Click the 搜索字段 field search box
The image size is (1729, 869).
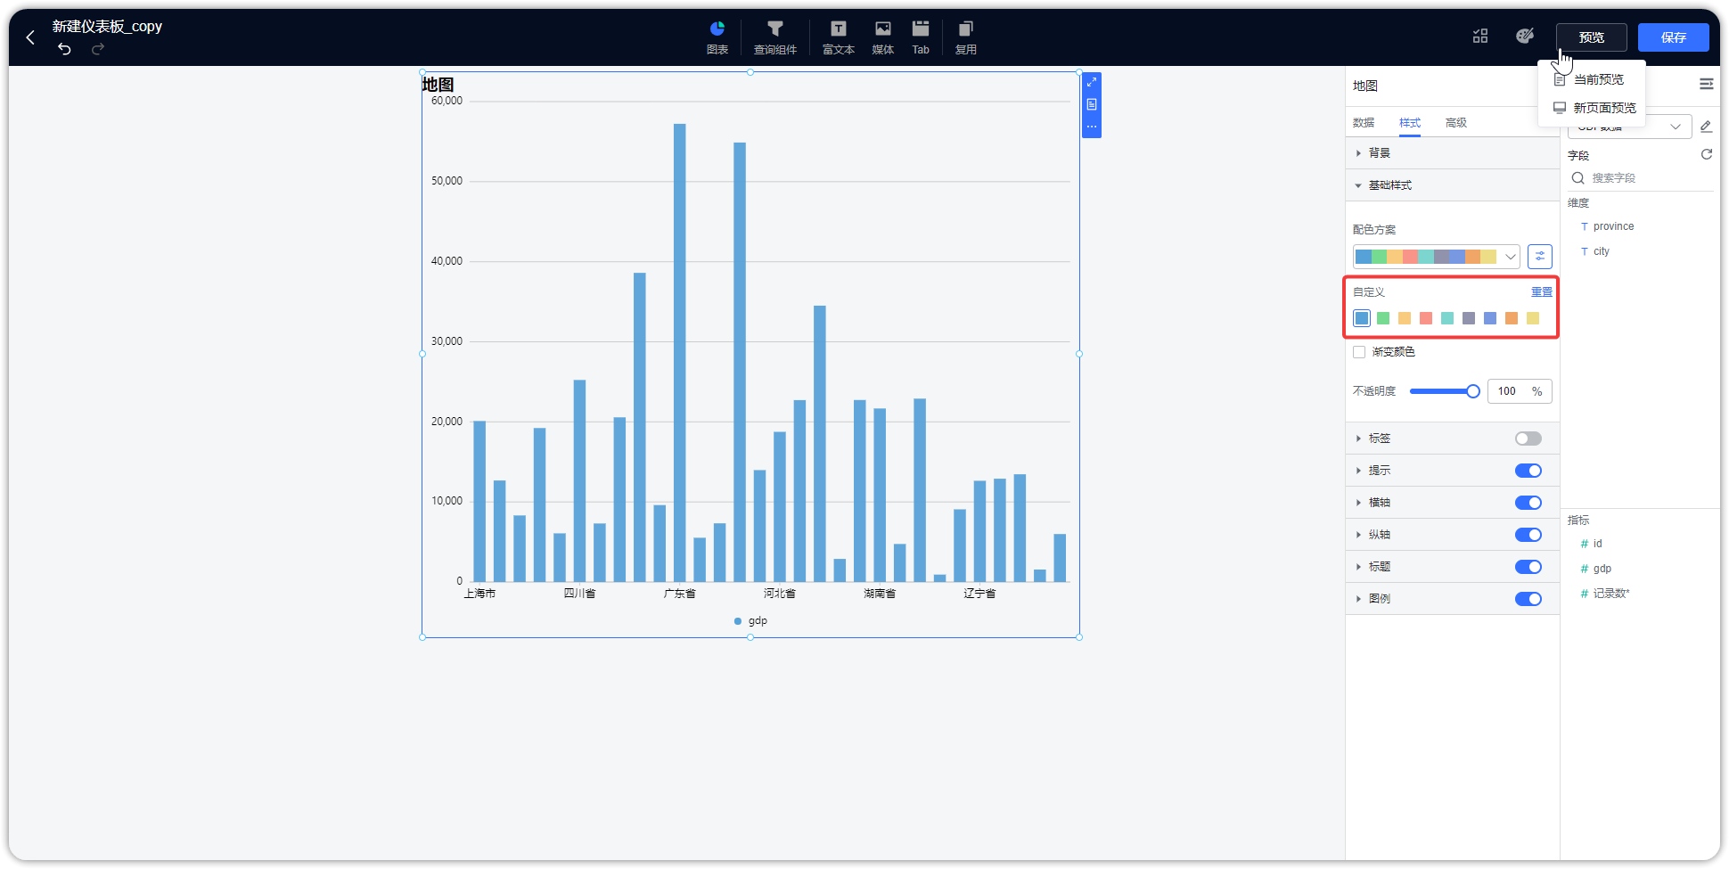[1640, 178]
